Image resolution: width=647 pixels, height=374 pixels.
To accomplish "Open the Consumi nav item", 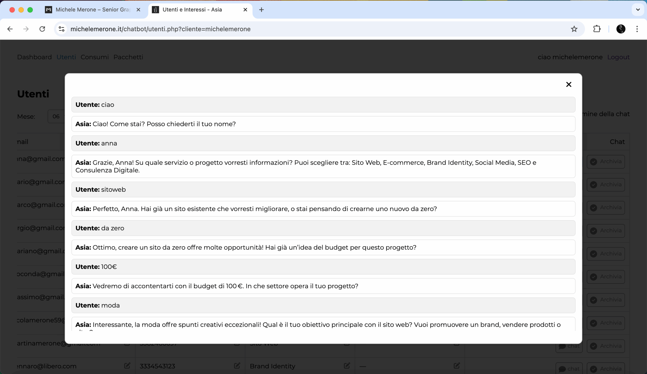I will tap(95, 57).
